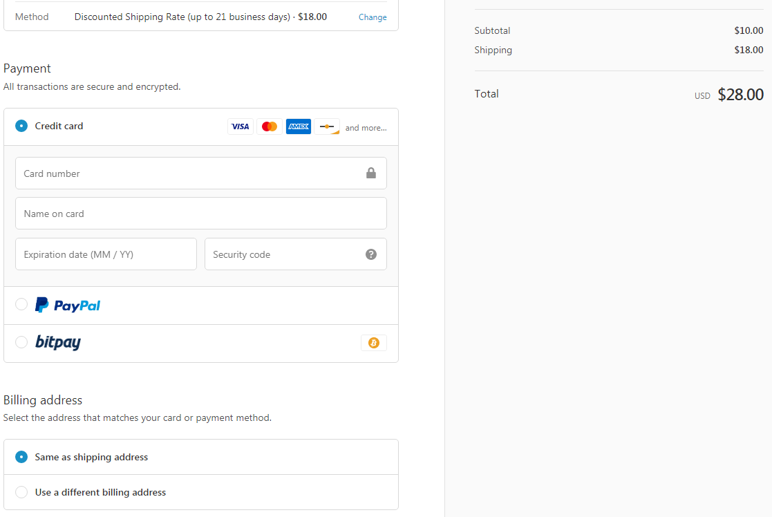772x517 pixels.
Task: Click the Bitcoin icon in BitPay row
Action: click(x=374, y=343)
